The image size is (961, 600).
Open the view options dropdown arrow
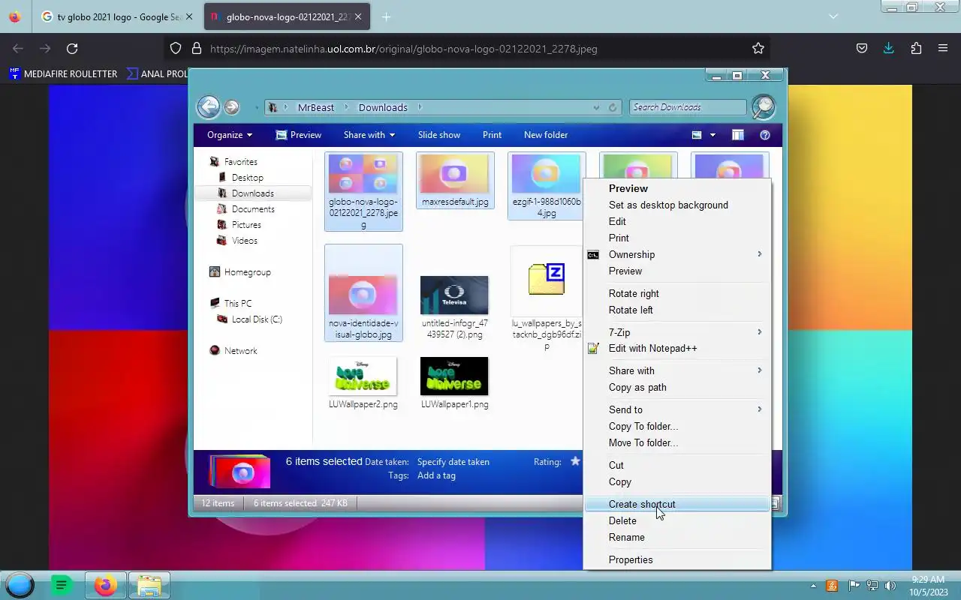click(x=712, y=135)
